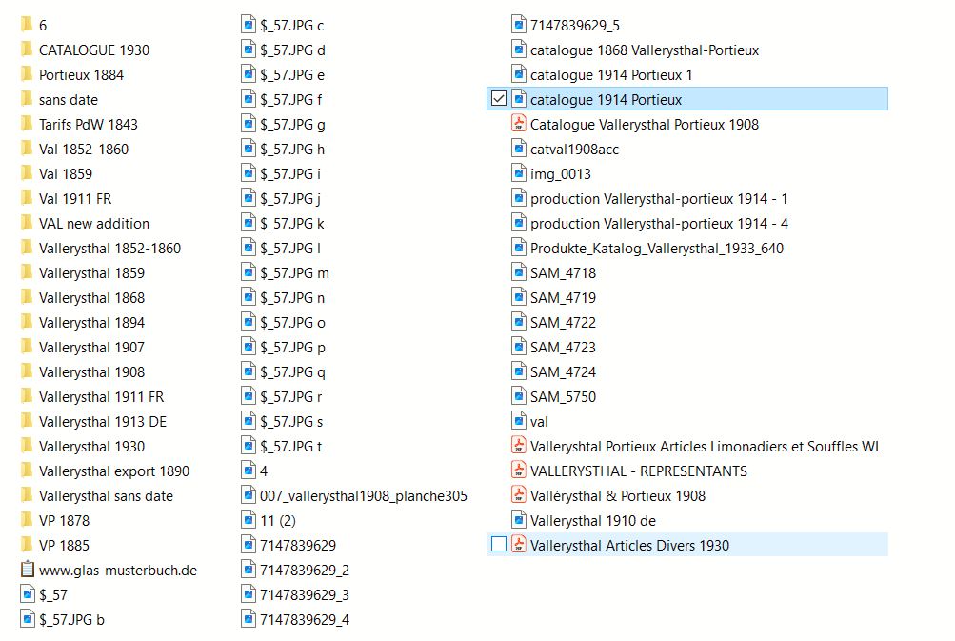Viewport: 955px width, 641px height.
Task: Select file $_57.JPG k
Action: [283, 224]
